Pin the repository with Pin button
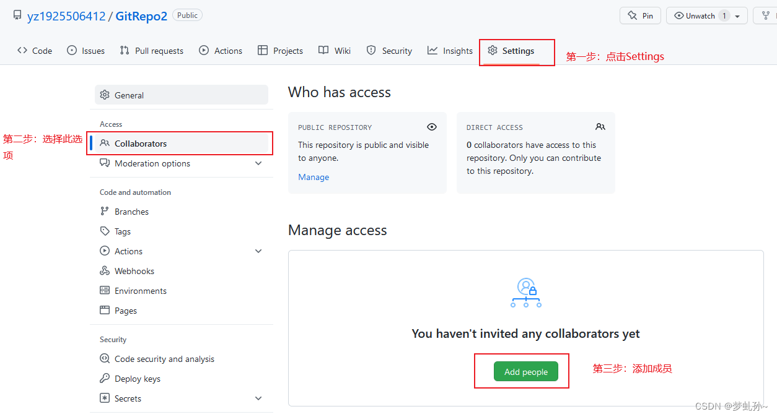This screenshot has height=417, width=777. 640,15
